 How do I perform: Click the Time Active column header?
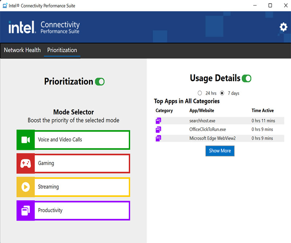click(x=263, y=111)
